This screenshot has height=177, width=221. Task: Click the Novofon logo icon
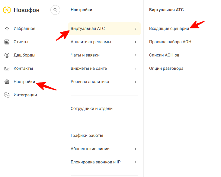point(7,10)
